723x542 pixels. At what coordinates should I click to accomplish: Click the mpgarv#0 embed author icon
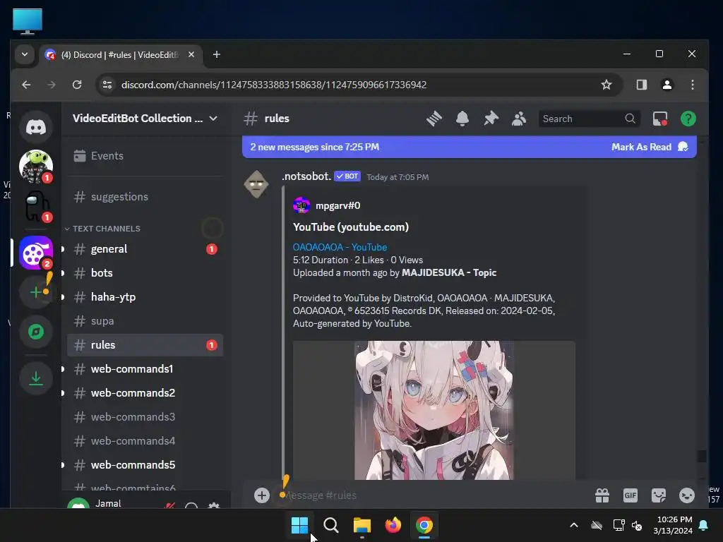[x=301, y=205]
